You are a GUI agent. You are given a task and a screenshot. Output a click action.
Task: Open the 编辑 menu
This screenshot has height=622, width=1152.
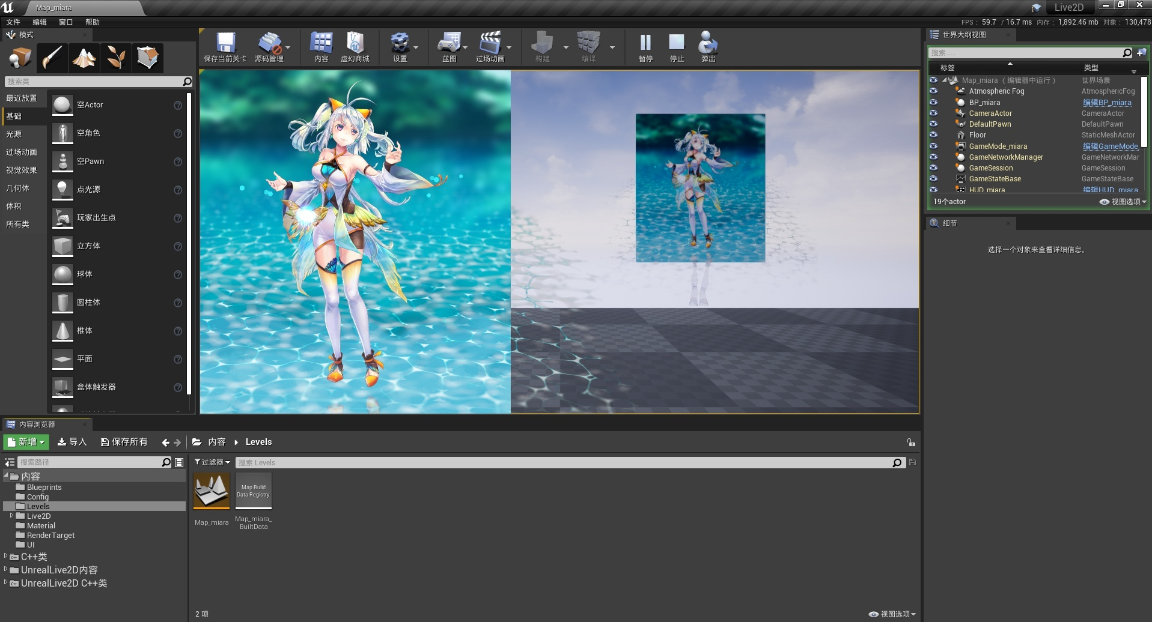(x=40, y=22)
